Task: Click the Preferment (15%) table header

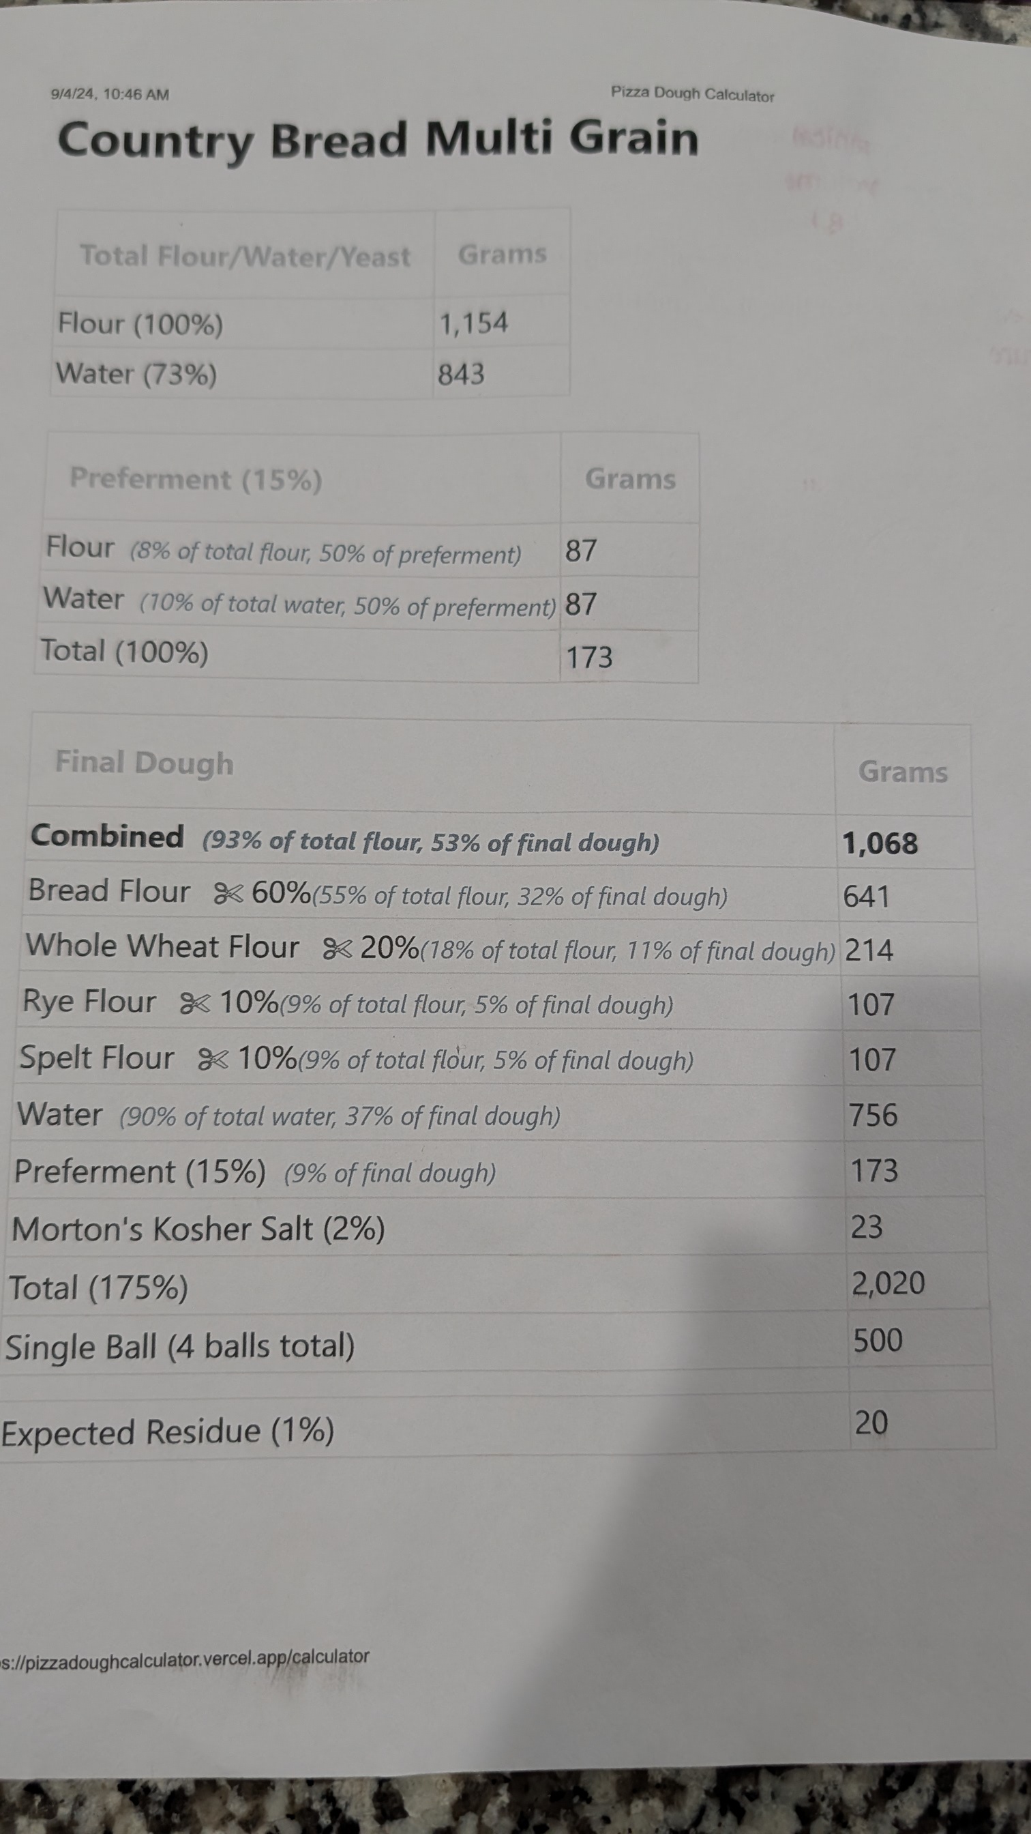Action: pyautogui.click(x=196, y=479)
